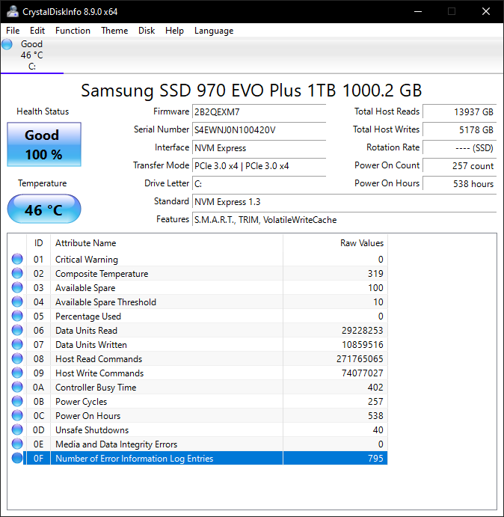This screenshot has width=504, height=517.
Task: Open the Disk menu
Action: pos(147,31)
